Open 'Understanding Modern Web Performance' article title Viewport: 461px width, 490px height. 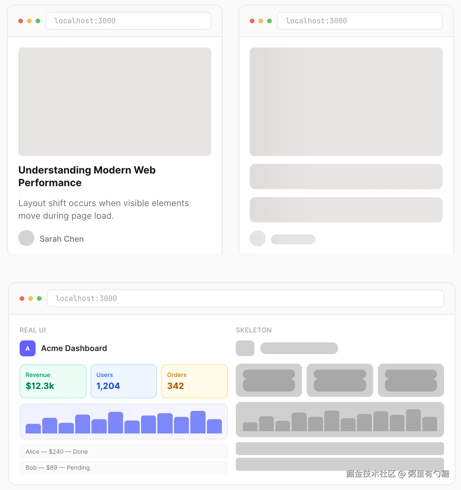(87, 176)
